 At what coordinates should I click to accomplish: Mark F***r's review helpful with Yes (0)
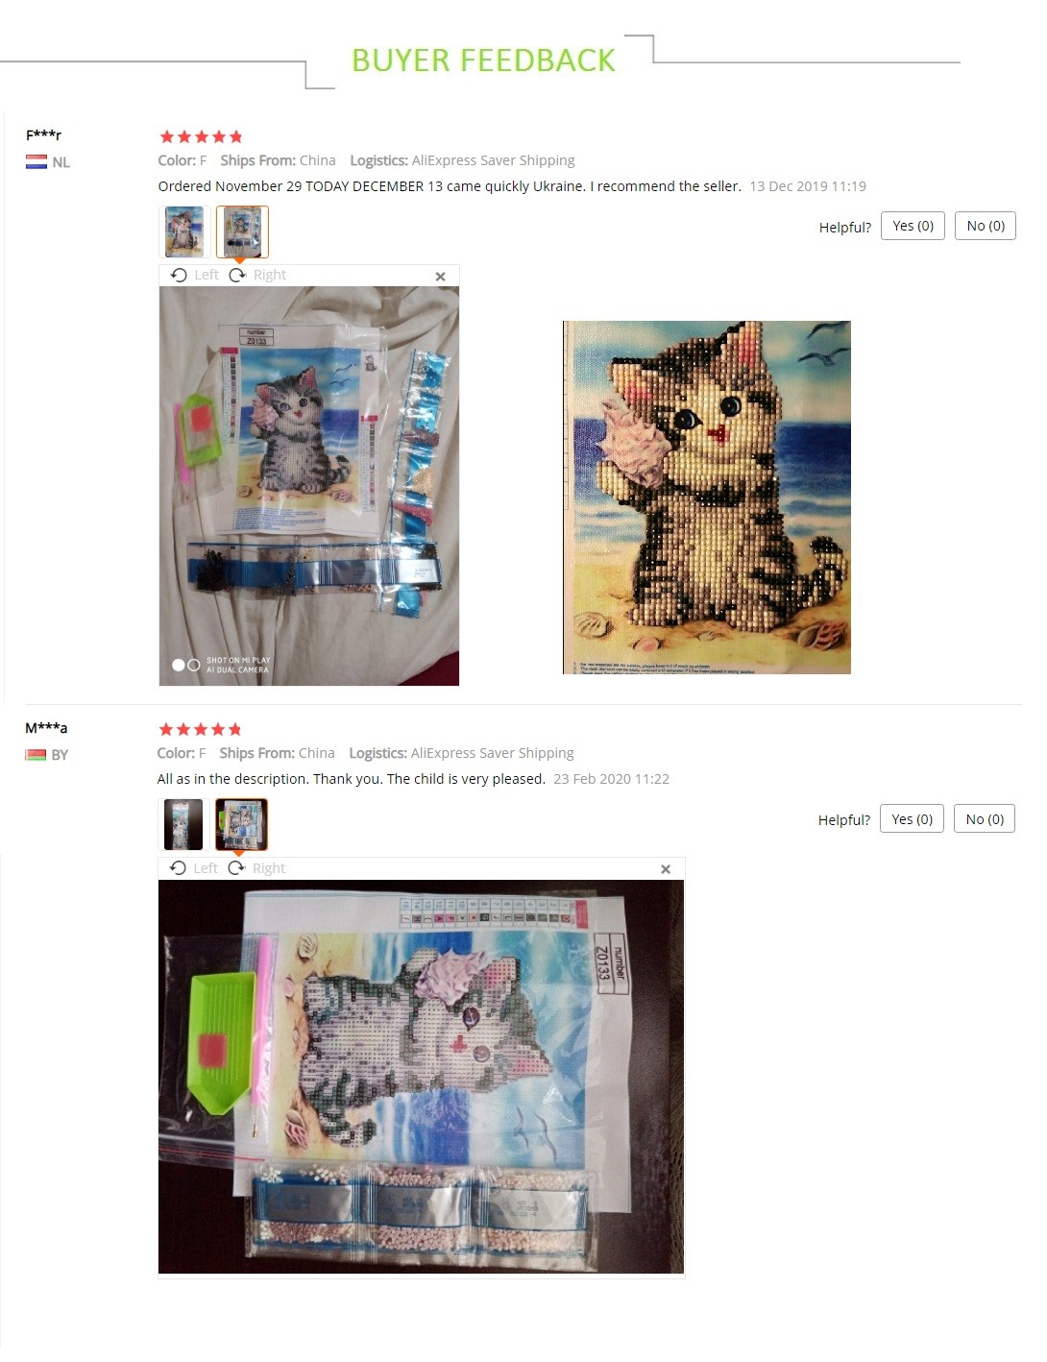pyautogui.click(x=913, y=226)
